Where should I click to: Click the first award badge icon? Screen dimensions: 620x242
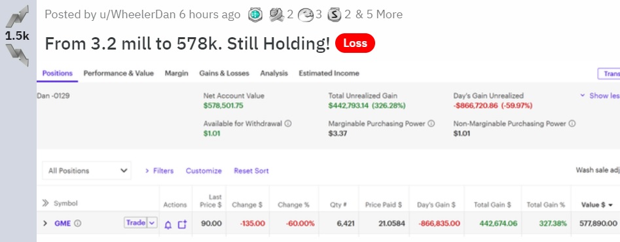(255, 15)
